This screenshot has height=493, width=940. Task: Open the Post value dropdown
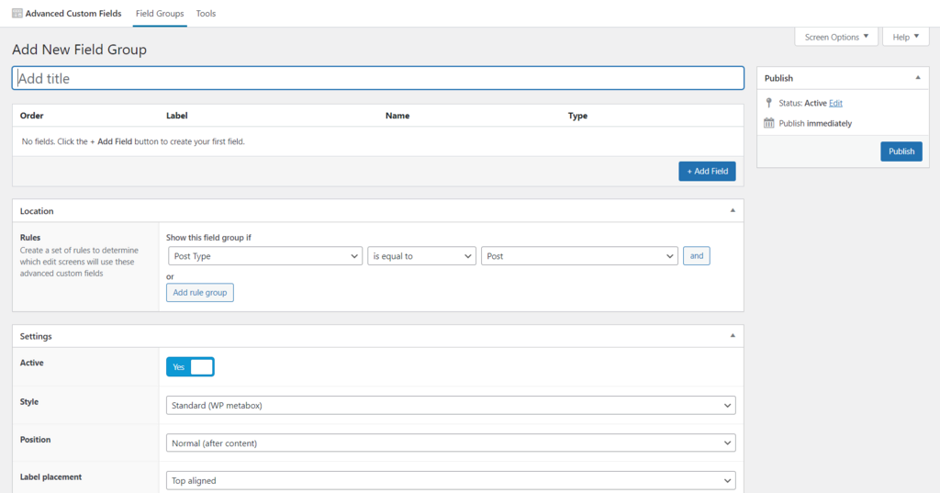[x=579, y=256]
